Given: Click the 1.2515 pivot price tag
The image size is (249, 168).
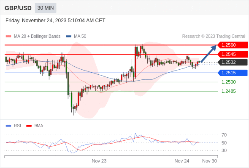Looking at the screenshot, I should click(232, 73).
